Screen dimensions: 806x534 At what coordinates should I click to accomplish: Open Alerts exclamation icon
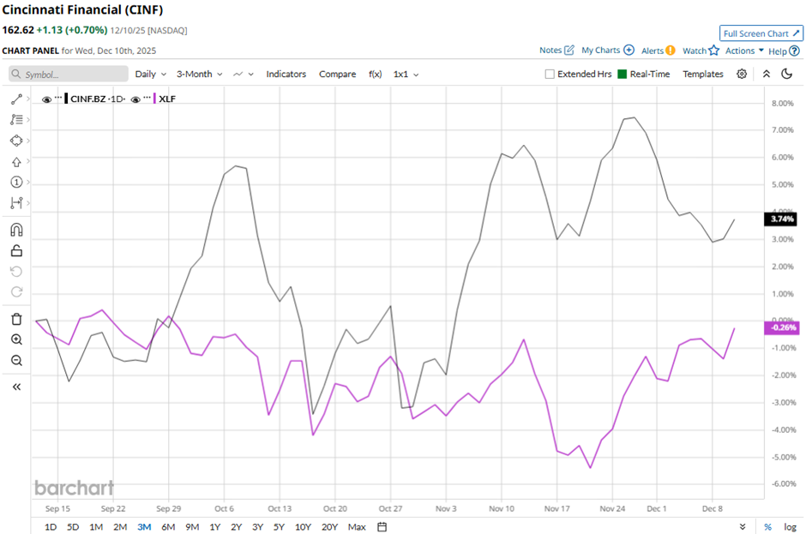(671, 51)
